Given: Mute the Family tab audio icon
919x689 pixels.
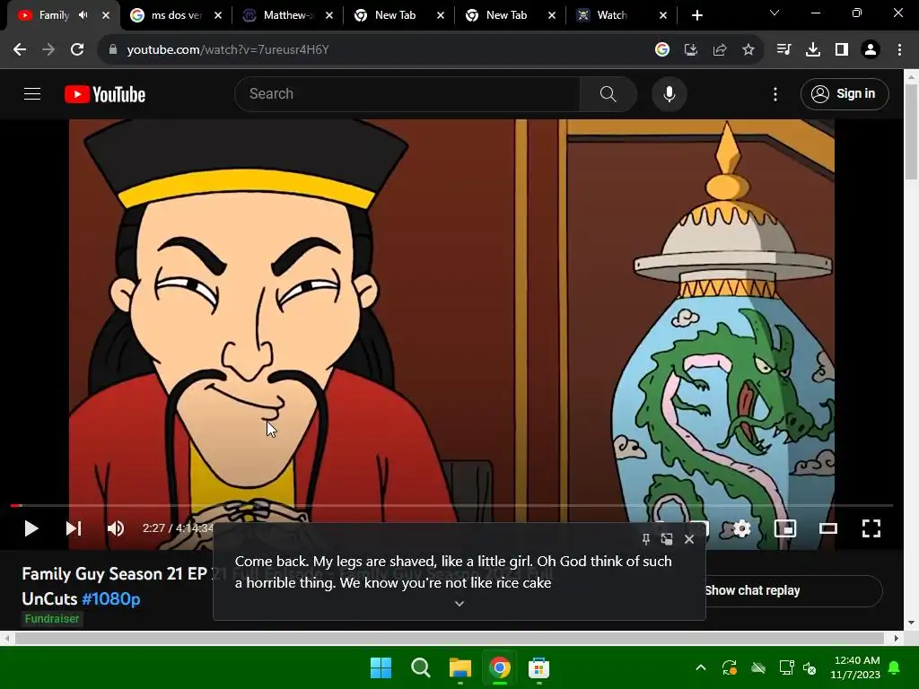Looking at the screenshot, I should (83, 15).
